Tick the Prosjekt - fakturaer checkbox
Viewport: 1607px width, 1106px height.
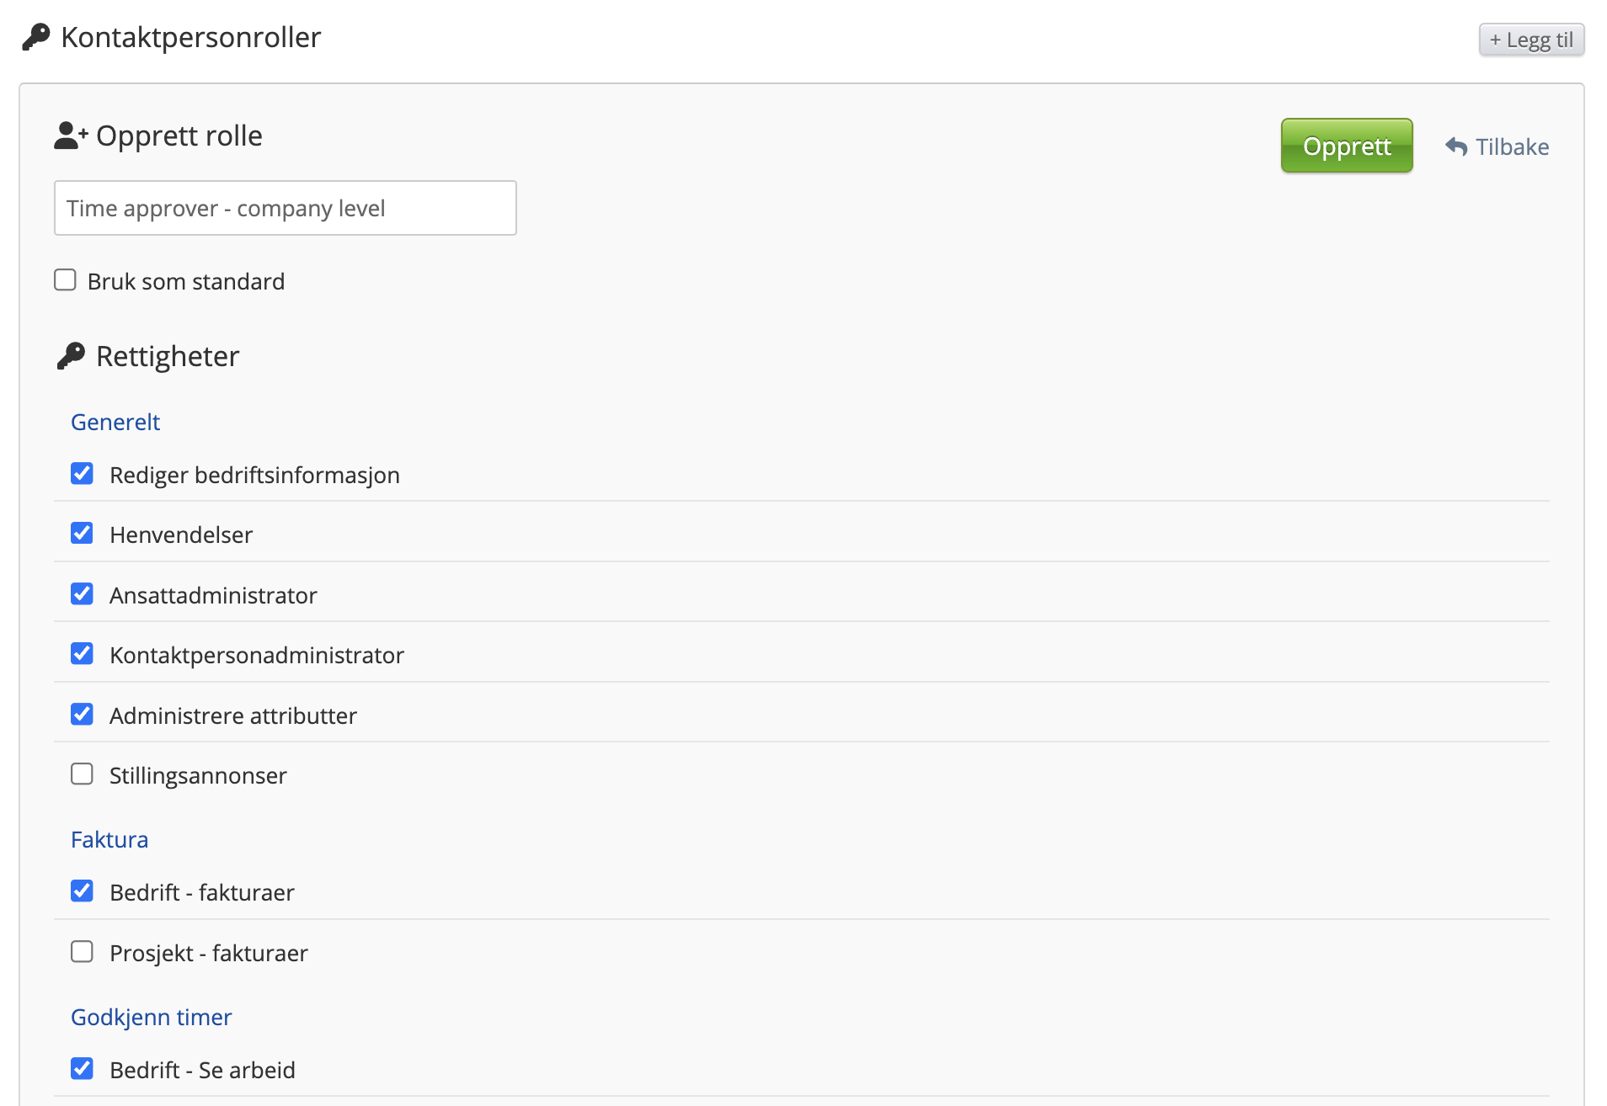point(82,952)
